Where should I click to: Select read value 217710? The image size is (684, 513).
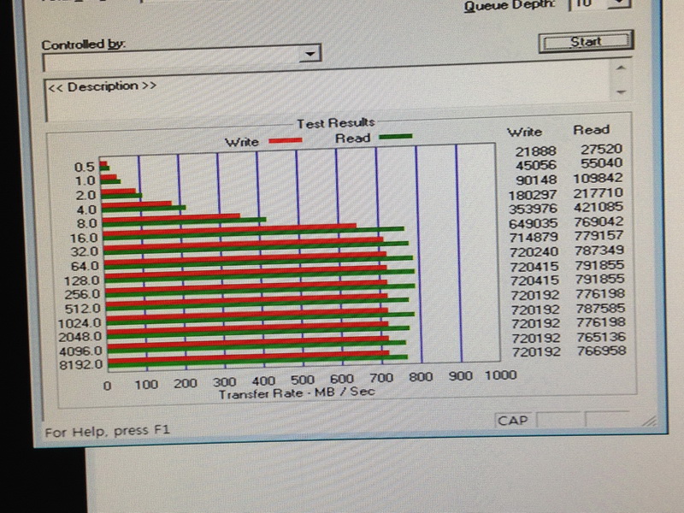coord(598,193)
